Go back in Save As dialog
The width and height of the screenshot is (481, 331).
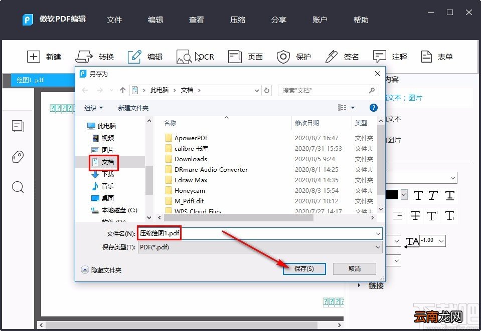point(85,90)
